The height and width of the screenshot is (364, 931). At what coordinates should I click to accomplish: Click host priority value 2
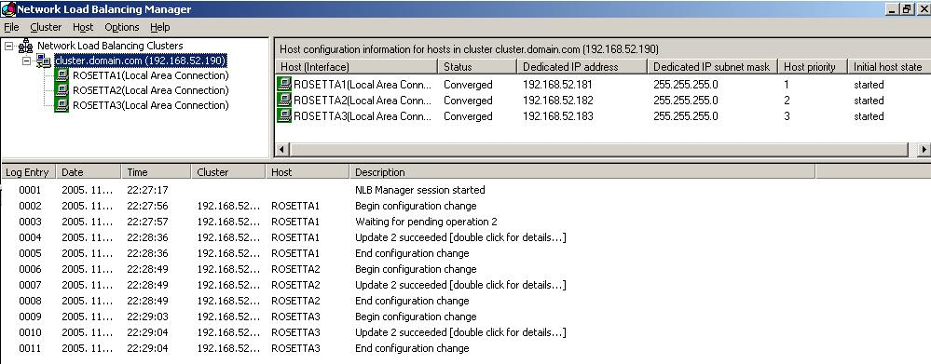pos(787,101)
